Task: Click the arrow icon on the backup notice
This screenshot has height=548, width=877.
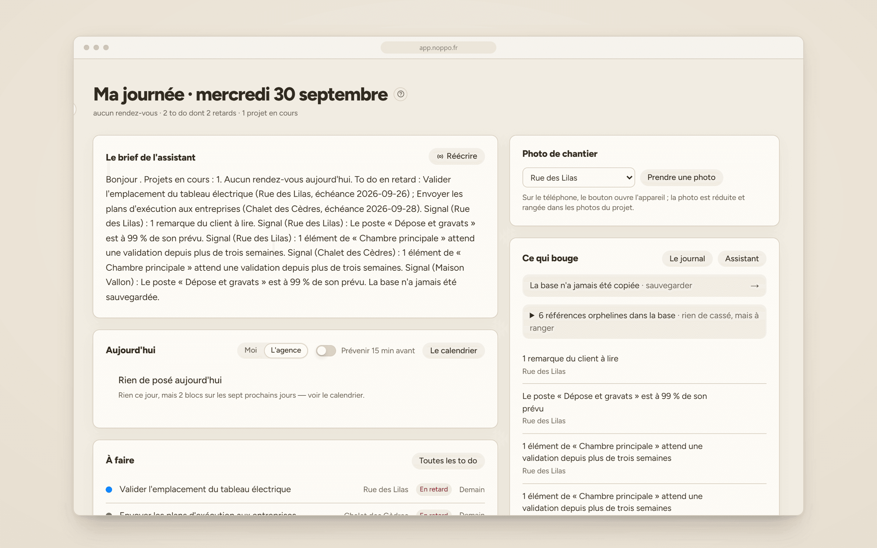Action: coord(755,286)
